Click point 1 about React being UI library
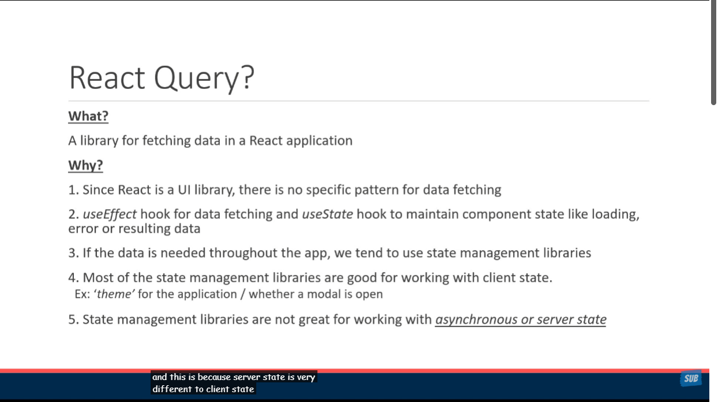 tap(285, 189)
